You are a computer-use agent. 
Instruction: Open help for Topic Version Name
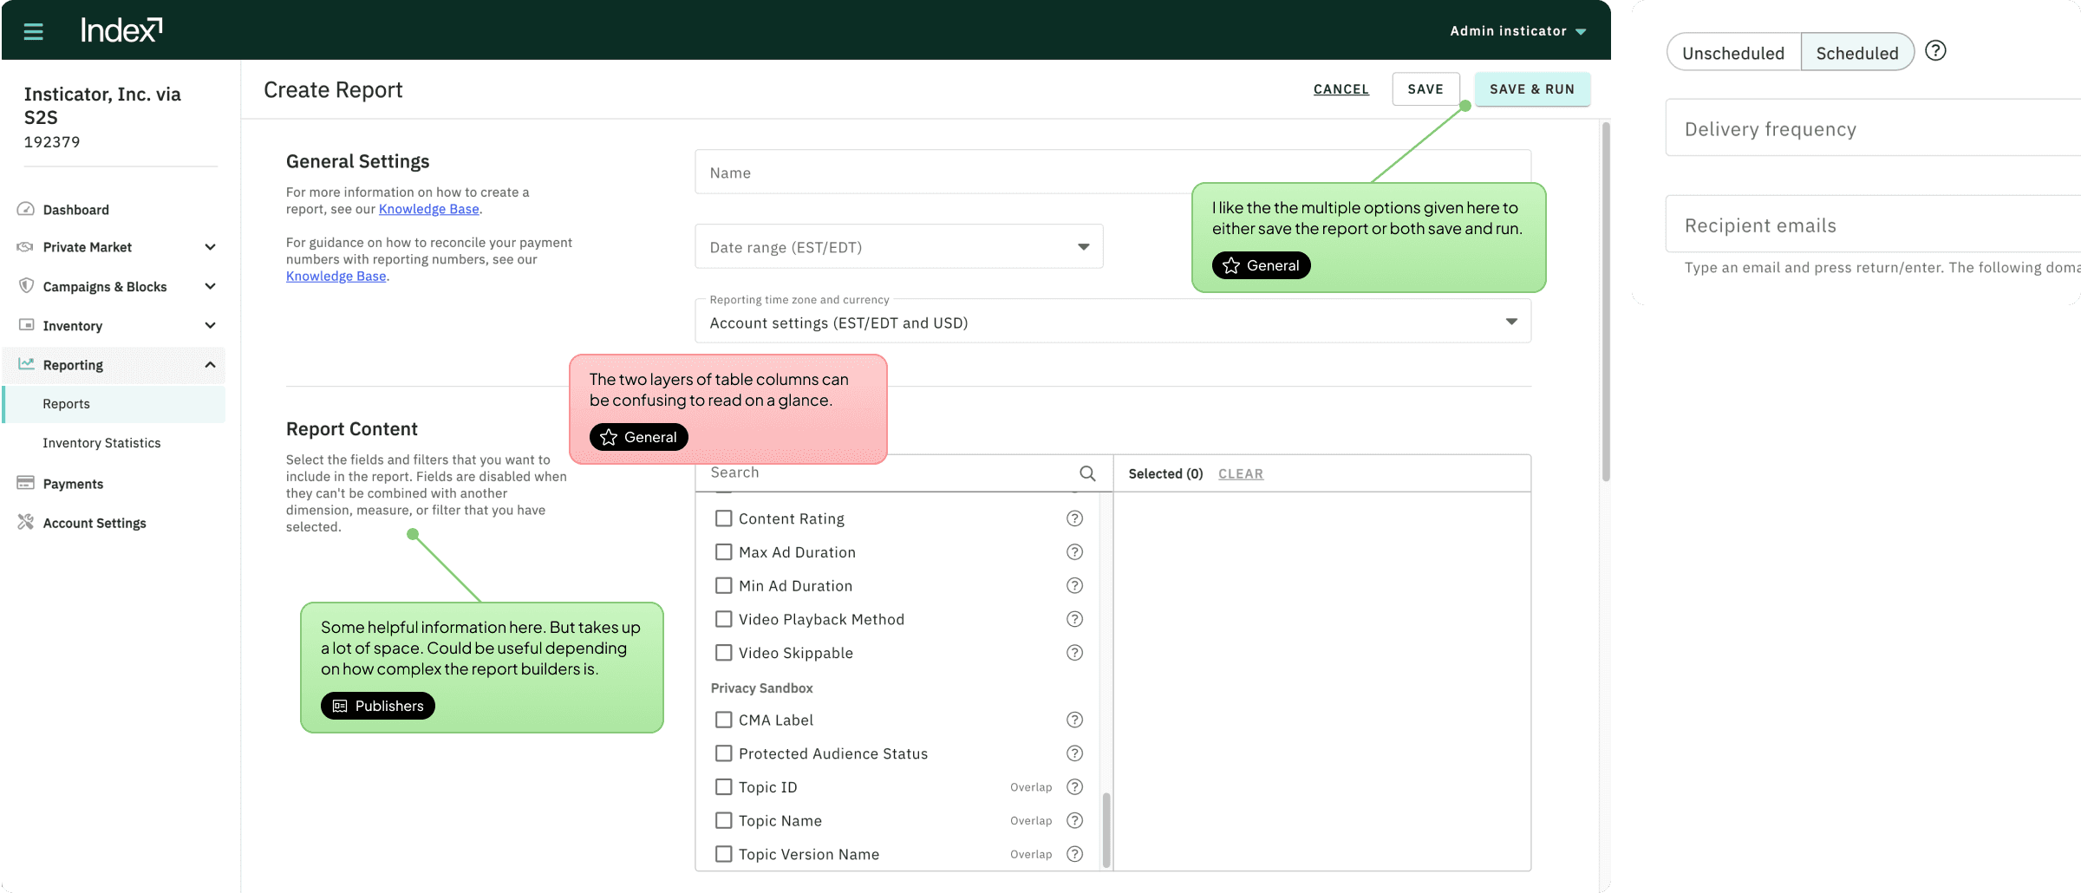pos(1074,854)
